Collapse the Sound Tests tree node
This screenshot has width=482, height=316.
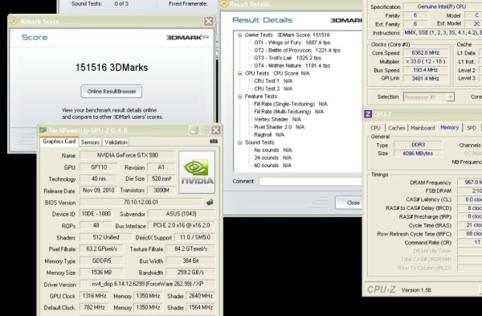(239, 142)
